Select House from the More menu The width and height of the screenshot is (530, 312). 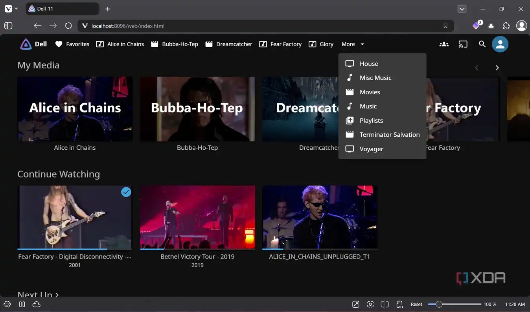(x=382, y=64)
